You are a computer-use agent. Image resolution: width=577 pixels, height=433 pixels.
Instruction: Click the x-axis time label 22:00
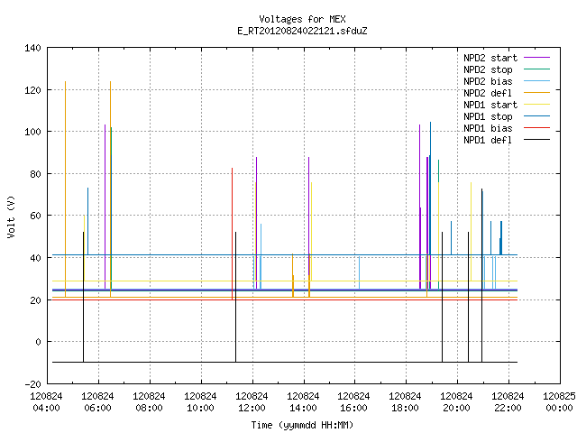(x=508, y=409)
